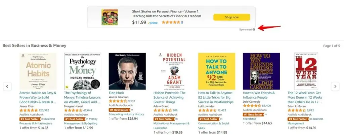
Task: Click the Prime badge in sponsored ad
Action: pos(153,23)
